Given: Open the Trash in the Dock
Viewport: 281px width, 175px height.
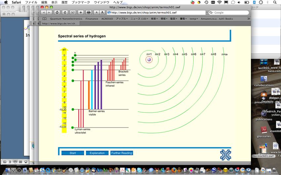Looking at the screenshot, I should coord(274,170).
